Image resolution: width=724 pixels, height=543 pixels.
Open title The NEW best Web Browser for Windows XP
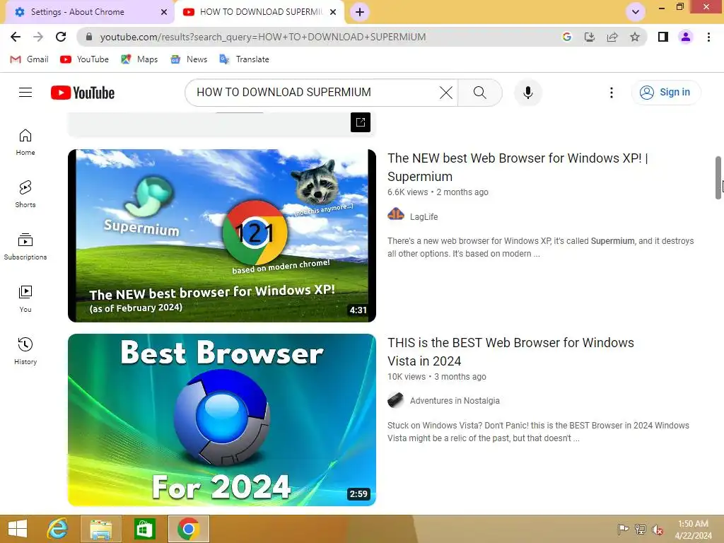(518, 167)
